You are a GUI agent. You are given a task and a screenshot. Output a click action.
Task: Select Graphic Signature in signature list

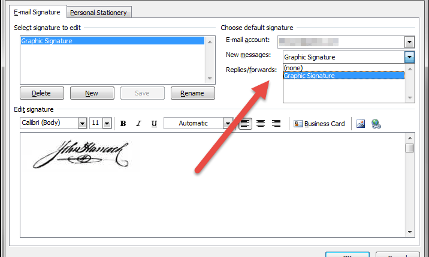[x=113, y=41]
